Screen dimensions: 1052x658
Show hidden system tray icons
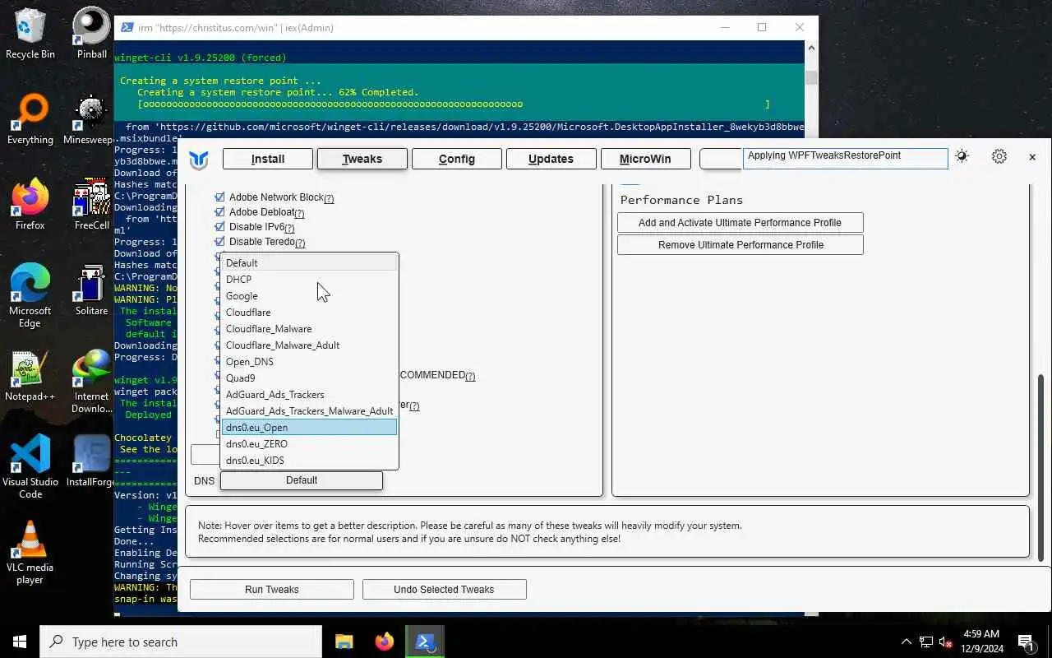pos(907,642)
